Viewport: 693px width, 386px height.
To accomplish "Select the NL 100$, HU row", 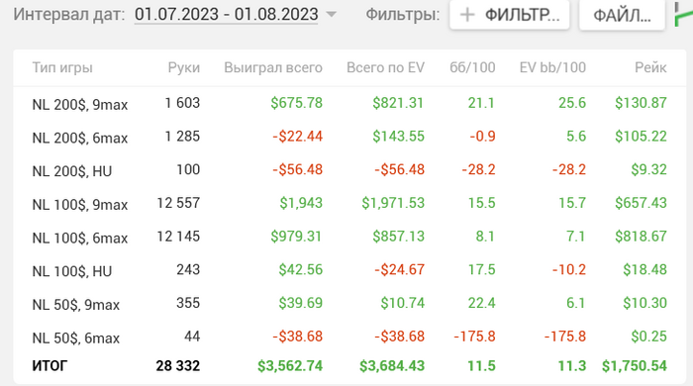I will tap(349, 270).
